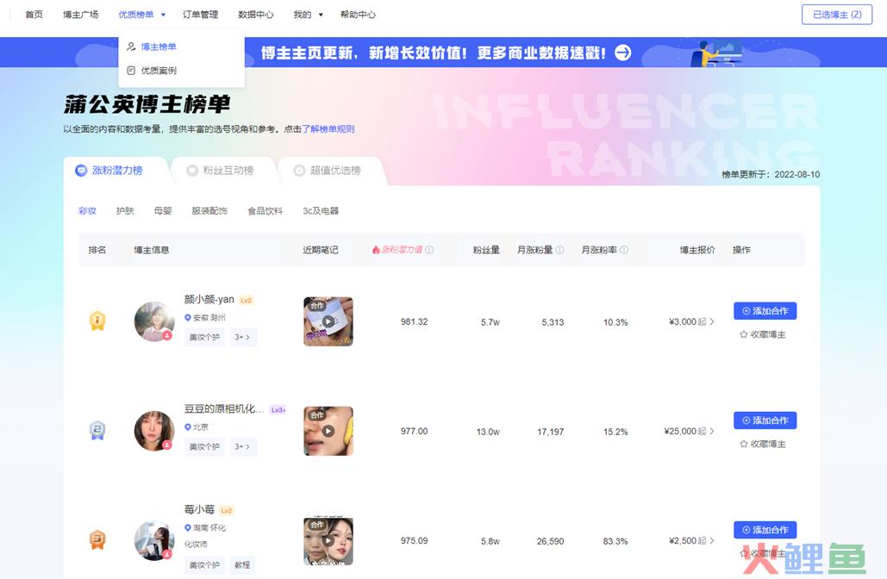
Task: Expand the 3+ tags for 颜小颜-yan
Action: point(243,337)
